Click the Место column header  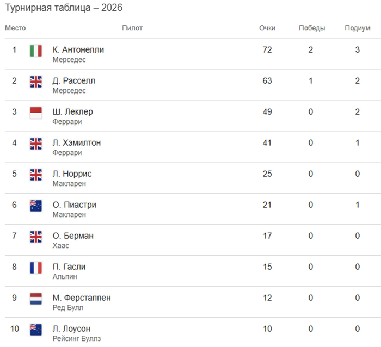[x=15, y=28]
